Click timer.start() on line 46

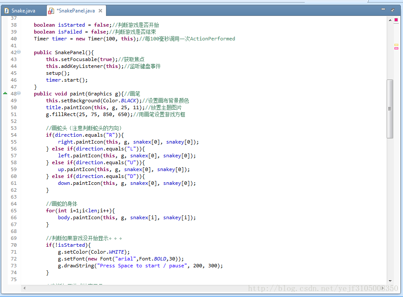click(x=67, y=80)
